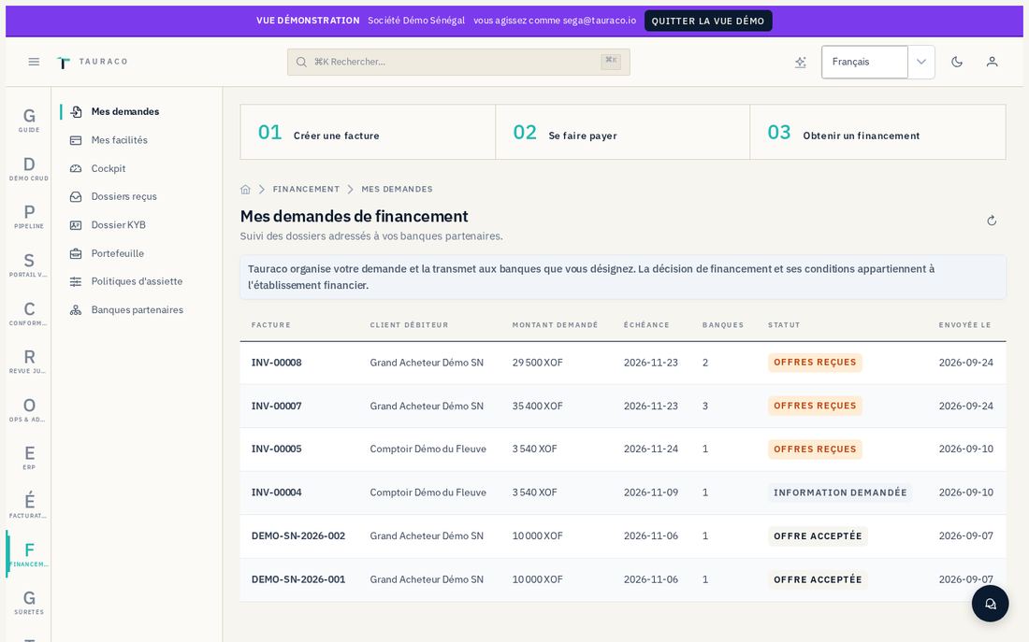Click Offres reçues badge for INV-00005
This screenshot has height=642, width=1029.
coord(815,449)
